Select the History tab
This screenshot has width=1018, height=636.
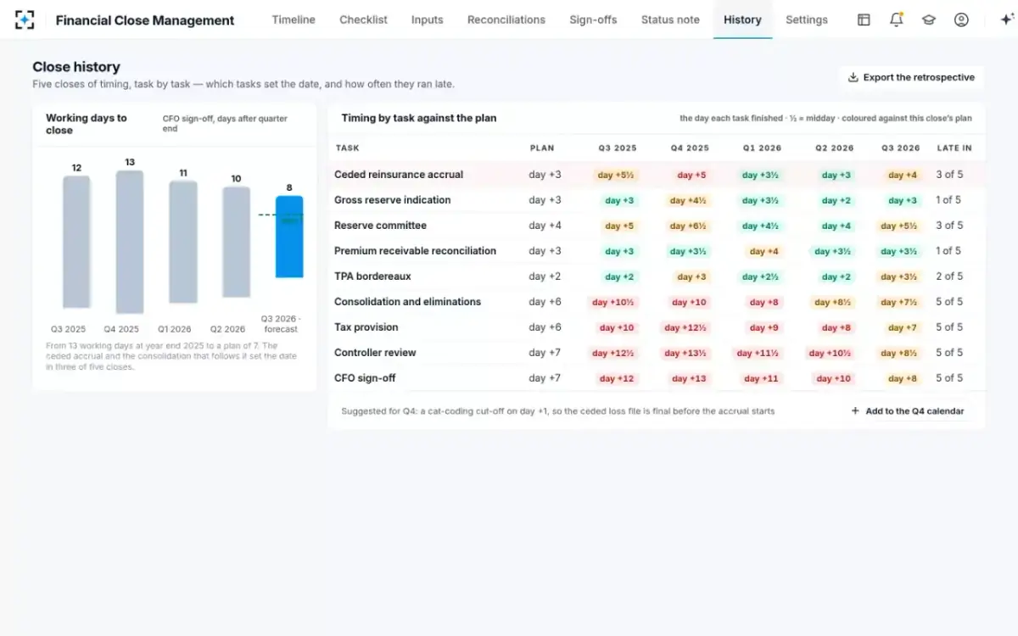(x=742, y=20)
